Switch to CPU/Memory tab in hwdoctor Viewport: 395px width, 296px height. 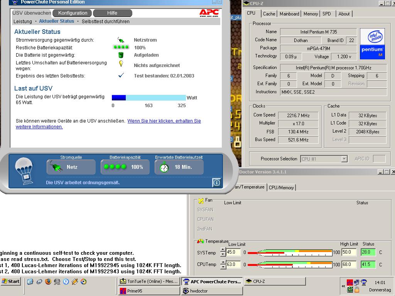pos(281,188)
